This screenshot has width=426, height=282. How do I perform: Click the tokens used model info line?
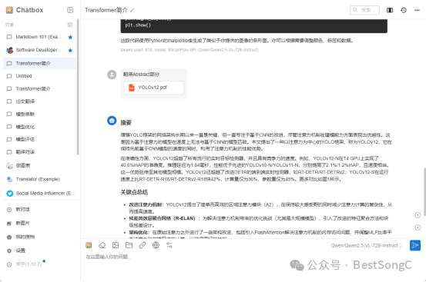[x=190, y=50]
